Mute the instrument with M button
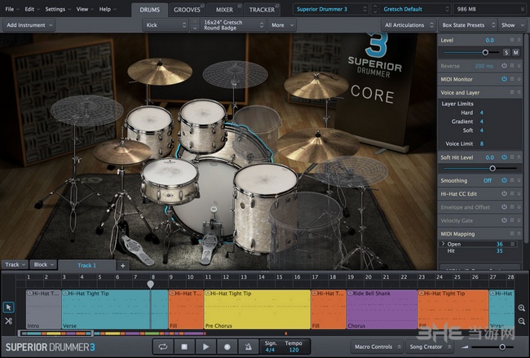The height and width of the screenshot is (358, 530). pos(516,52)
